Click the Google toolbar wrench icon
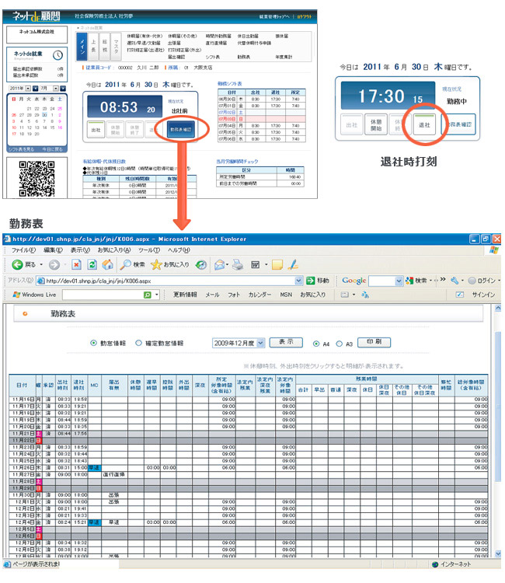Screen dimensions: 505x583 454,281
